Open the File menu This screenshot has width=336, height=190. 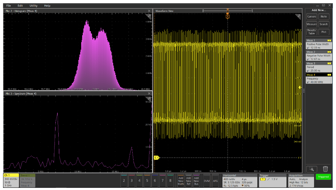pyautogui.click(x=8, y=5)
